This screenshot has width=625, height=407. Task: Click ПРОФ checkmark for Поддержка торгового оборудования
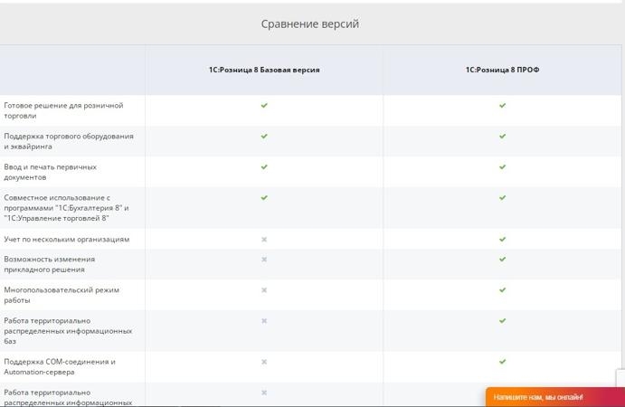pos(503,137)
